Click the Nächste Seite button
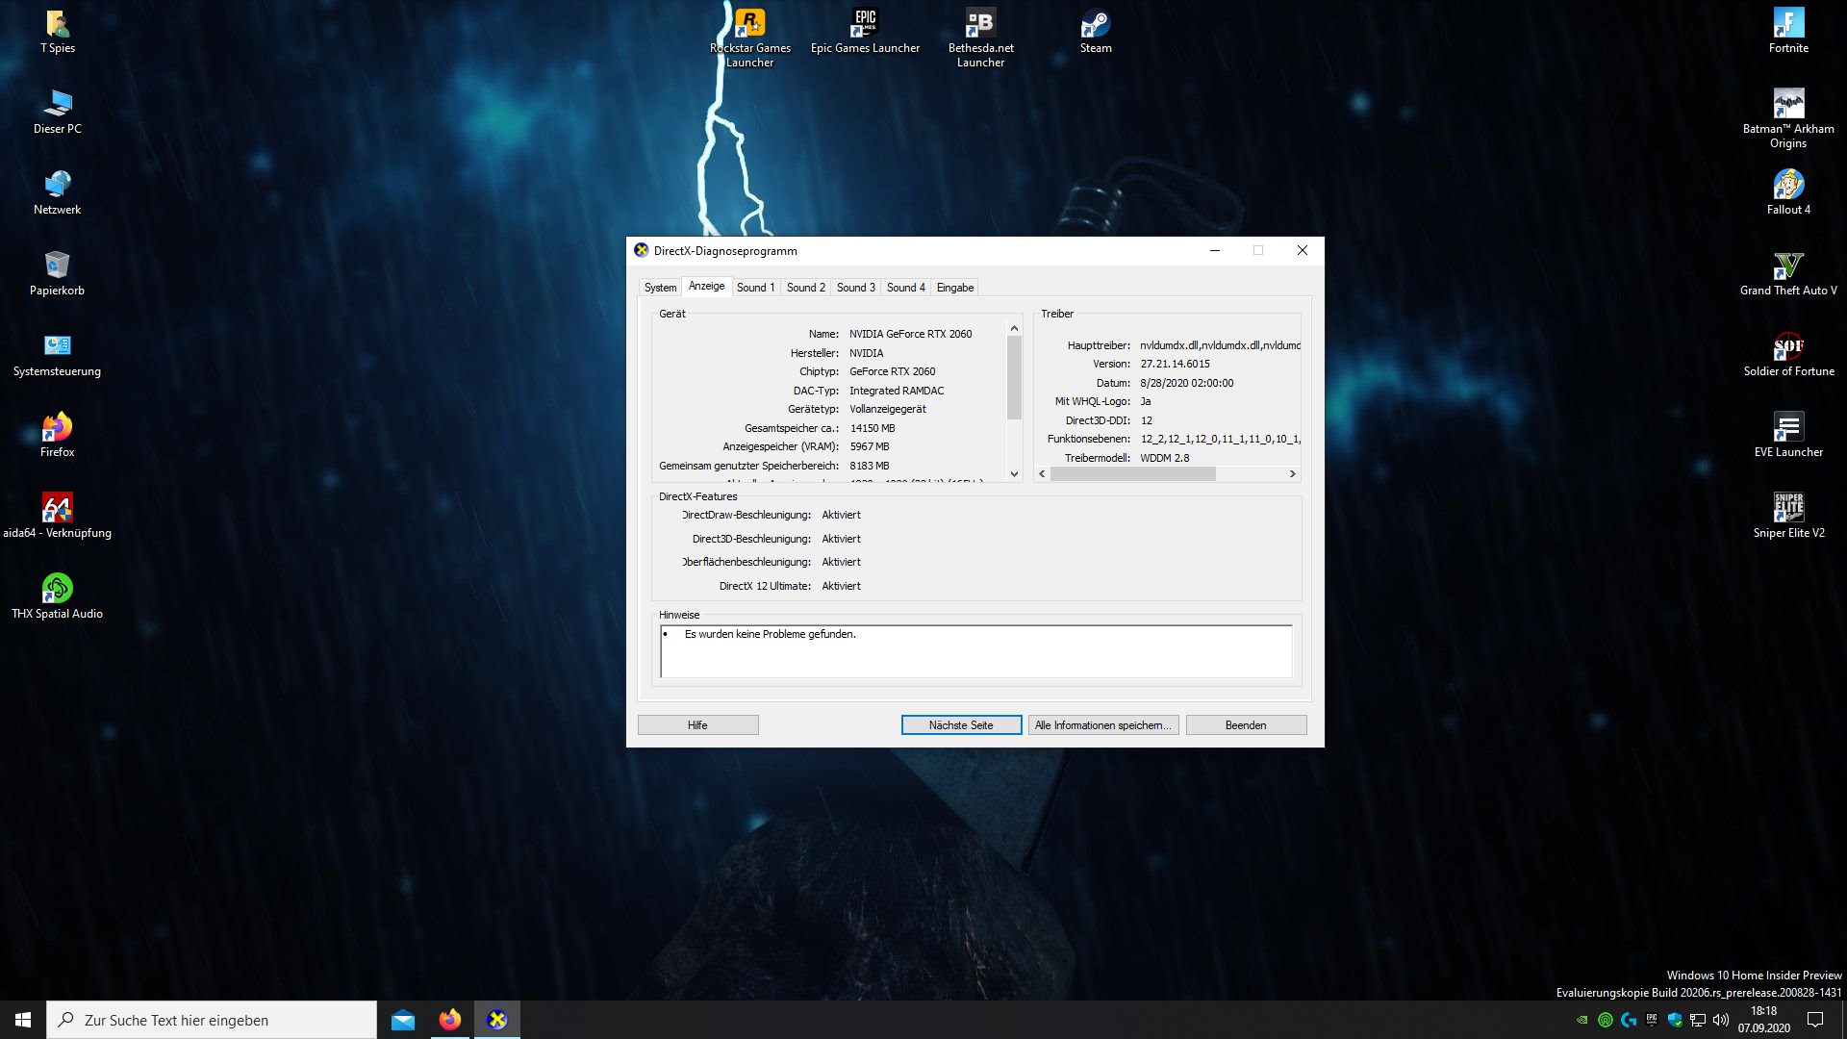This screenshot has height=1039, width=1847. (x=961, y=725)
